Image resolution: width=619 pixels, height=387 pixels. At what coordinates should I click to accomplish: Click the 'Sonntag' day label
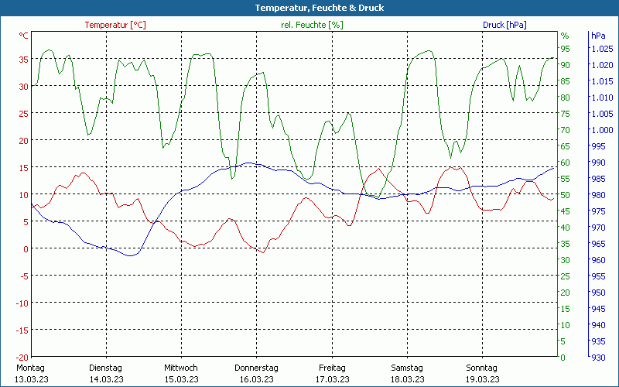(481, 368)
